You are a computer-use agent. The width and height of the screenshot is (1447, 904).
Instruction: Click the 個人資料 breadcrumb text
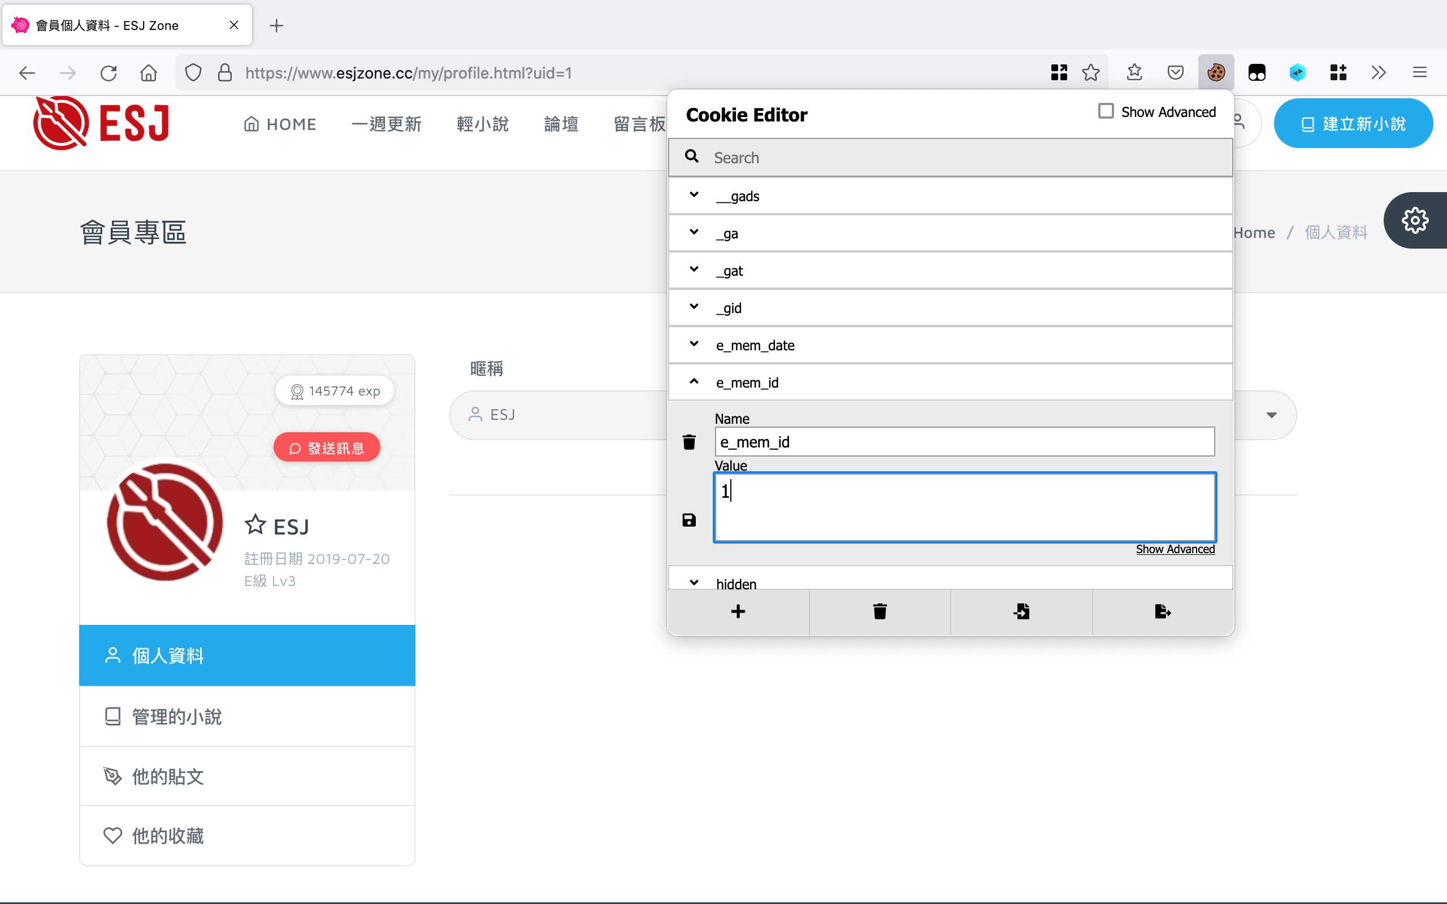1336,232
